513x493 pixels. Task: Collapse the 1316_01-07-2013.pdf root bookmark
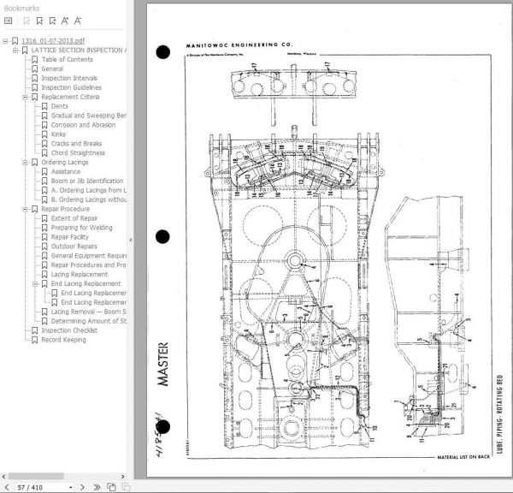(x=5, y=41)
